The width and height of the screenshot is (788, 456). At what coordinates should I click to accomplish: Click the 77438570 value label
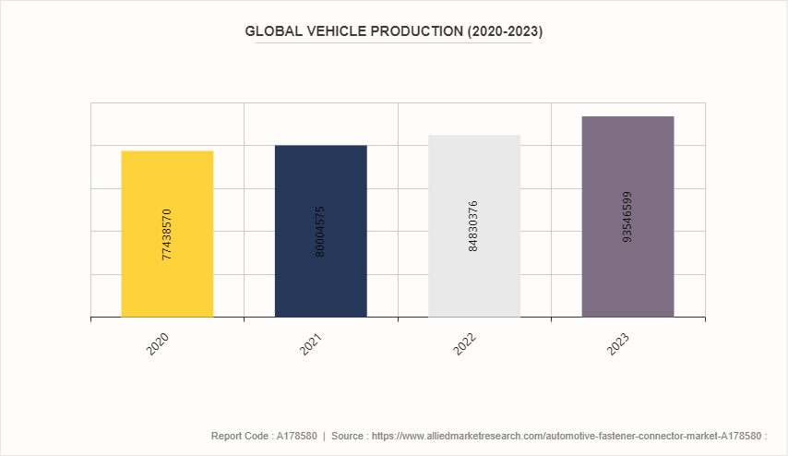tap(167, 234)
